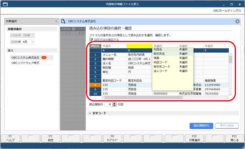Click the メニュー名 cell

pyautogui.click(x=114, y=55)
